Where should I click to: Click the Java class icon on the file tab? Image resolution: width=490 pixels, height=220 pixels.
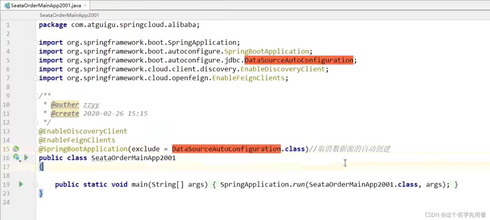pyautogui.click(x=7, y=6)
